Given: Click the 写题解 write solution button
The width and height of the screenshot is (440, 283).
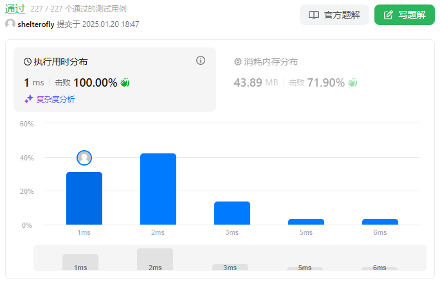Looking at the screenshot, I should 405,15.
